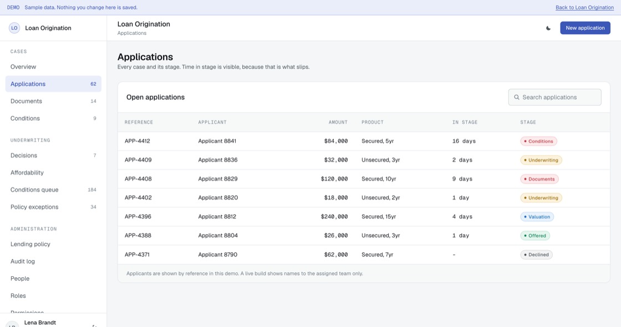Click the Applicant column header
This screenshot has height=327, width=621.
click(x=212, y=122)
